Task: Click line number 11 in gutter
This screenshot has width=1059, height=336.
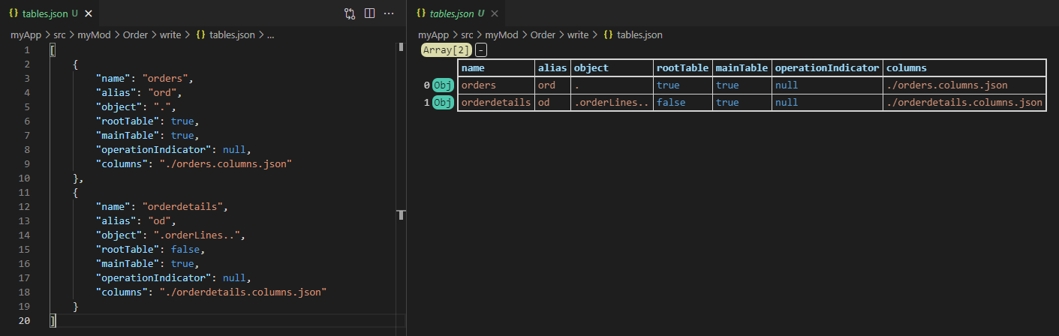Action: click(25, 192)
